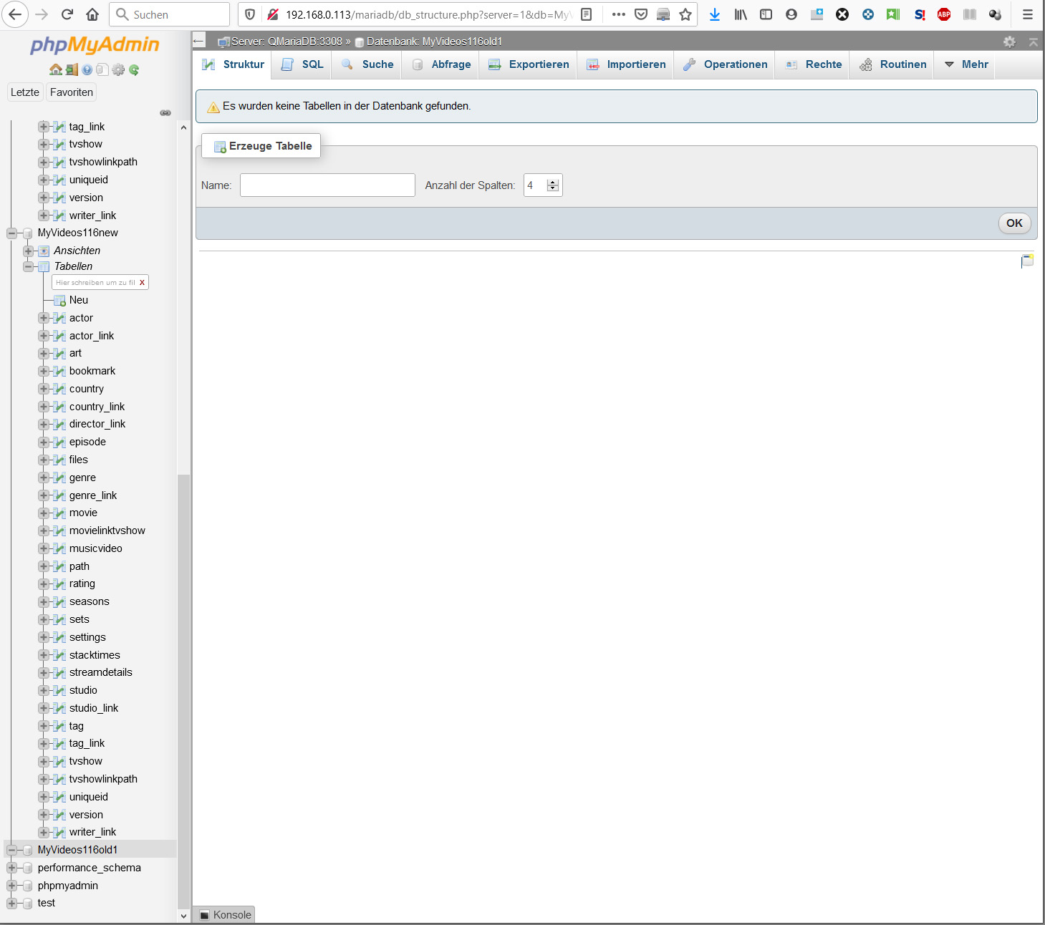
Task: Click the browser reload button
Action: tap(67, 14)
